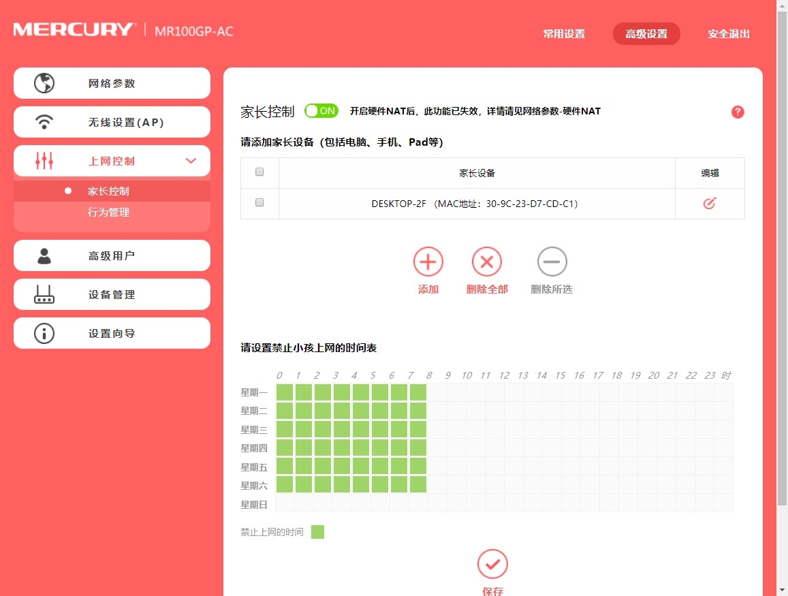Click the checkmark 保存 icon
The height and width of the screenshot is (596, 788).
point(492,565)
